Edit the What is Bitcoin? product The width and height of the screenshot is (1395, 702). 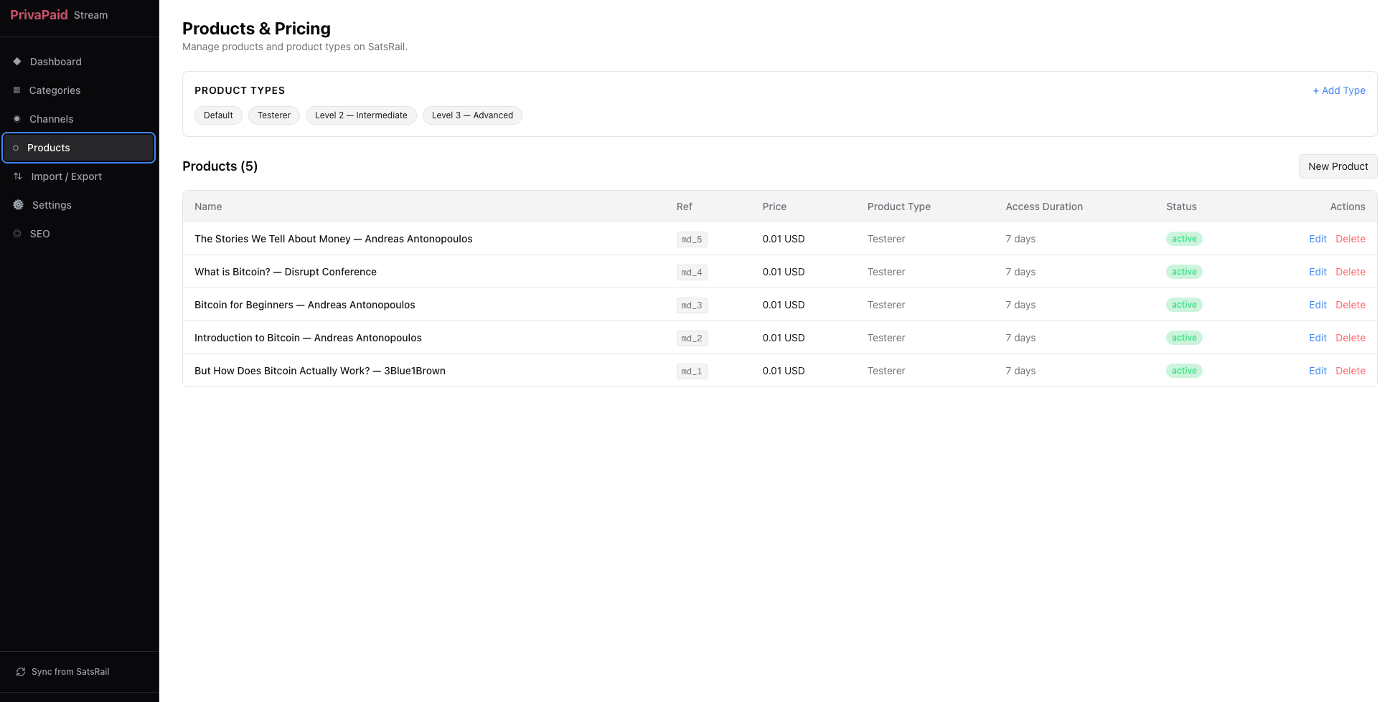1317,272
